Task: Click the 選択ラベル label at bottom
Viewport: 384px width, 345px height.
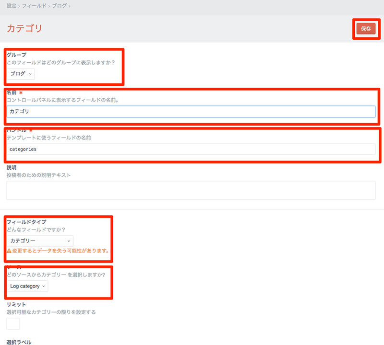Action: coord(19,342)
